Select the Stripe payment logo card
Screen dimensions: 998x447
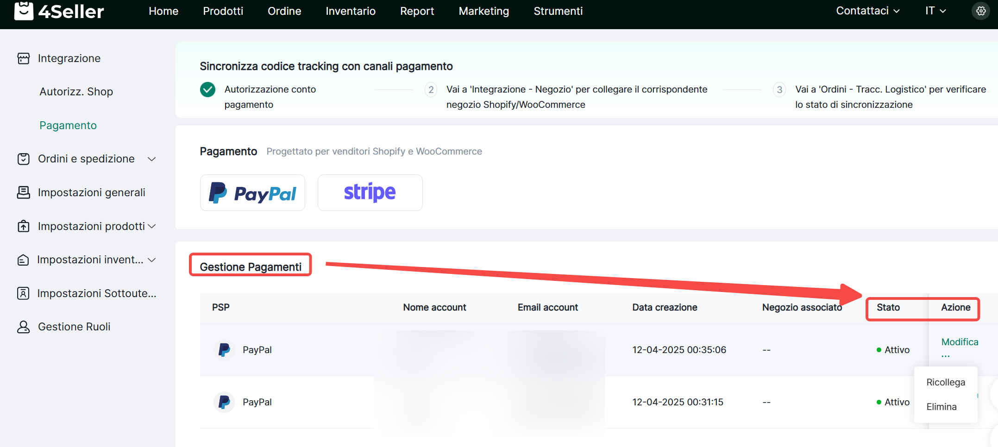pyautogui.click(x=370, y=193)
